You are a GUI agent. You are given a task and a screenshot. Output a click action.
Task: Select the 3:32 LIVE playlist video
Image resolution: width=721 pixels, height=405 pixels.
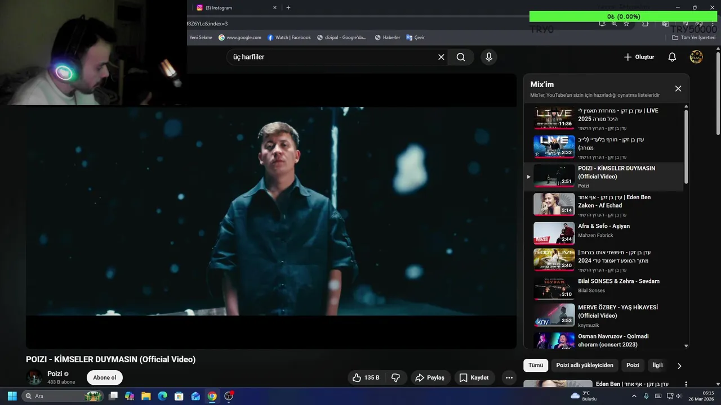(603, 147)
